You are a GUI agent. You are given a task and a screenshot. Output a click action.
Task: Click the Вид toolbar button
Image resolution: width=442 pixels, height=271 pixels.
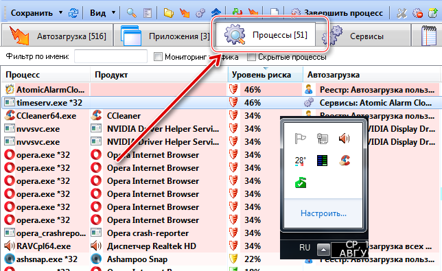(97, 13)
